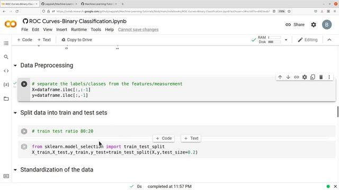Image resolution: width=339 pixels, height=190 pixels.
Task: Open the Help menu
Action: (110, 30)
